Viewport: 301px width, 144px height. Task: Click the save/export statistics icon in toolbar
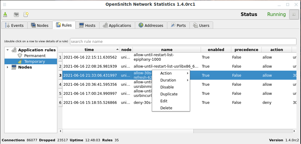click(5, 14)
